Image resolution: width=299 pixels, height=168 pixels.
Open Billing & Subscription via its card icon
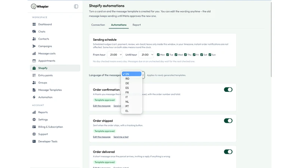click(34, 127)
